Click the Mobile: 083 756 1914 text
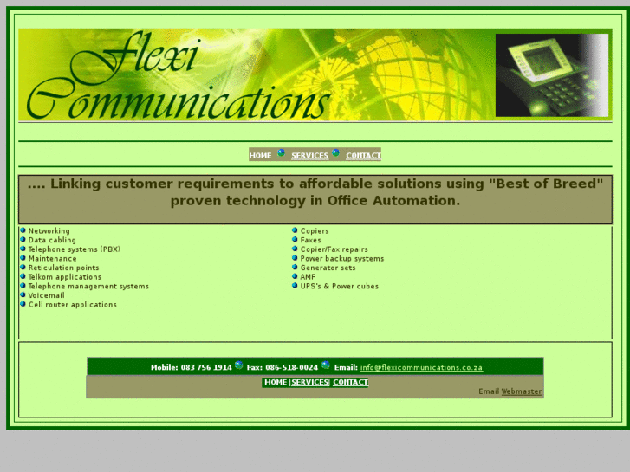Image resolution: width=630 pixels, height=472 pixels. click(192, 367)
